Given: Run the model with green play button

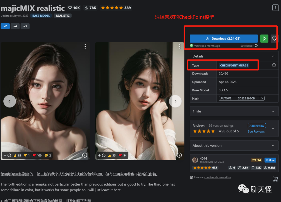Looking at the screenshot, I should 264,39.
